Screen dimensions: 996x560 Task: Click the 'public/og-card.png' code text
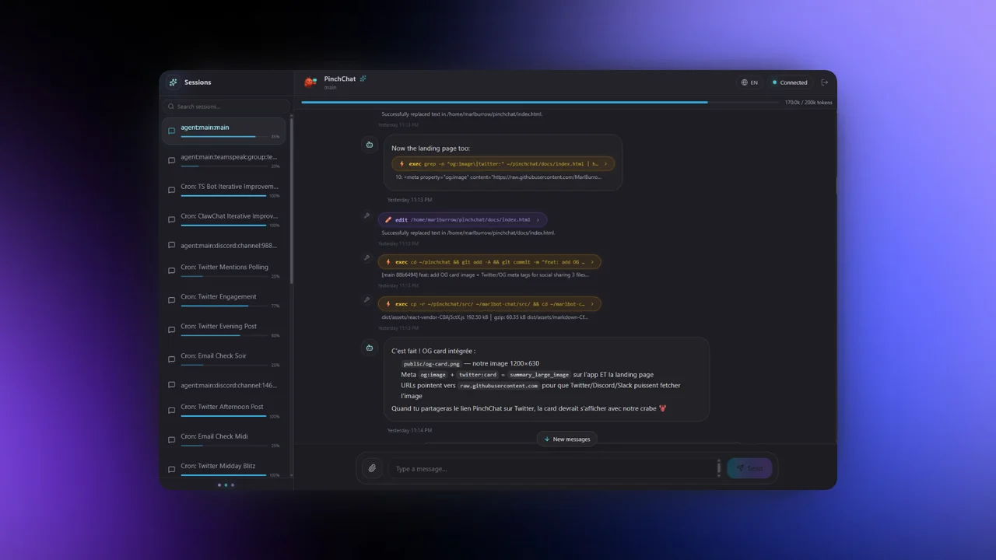pyautogui.click(x=432, y=363)
